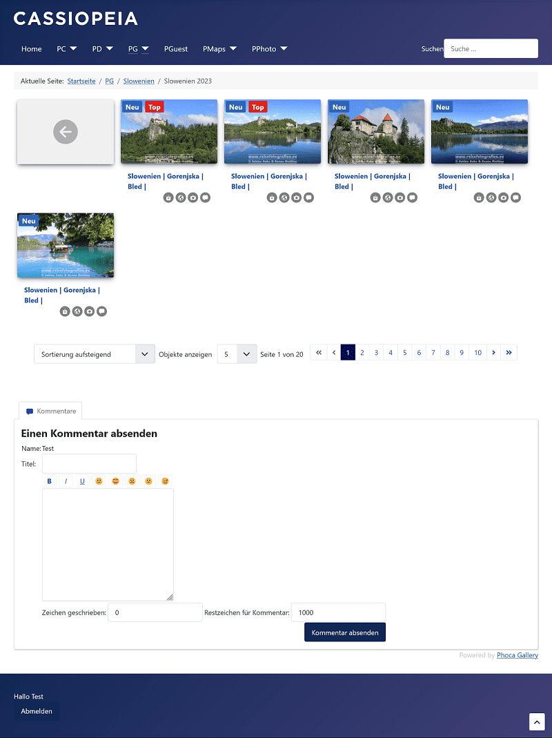
Task: Click globe icon under the turquoise lake photo
Action: tap(77, 311)
